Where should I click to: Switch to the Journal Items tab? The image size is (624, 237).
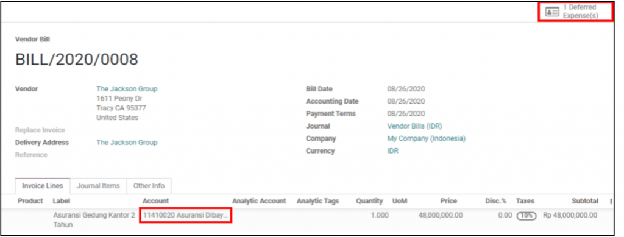[98, 186]
